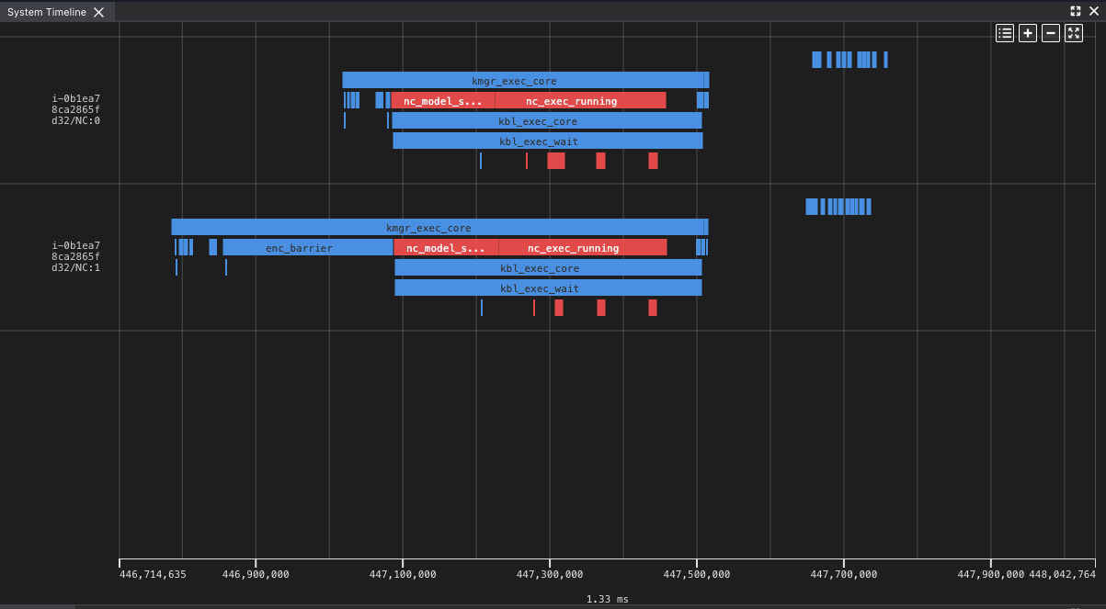The width and height of the screenshot is (1106, 609).
Task: Zoom in using the plus toolbar icon
Action: [x=1027, y=32]
